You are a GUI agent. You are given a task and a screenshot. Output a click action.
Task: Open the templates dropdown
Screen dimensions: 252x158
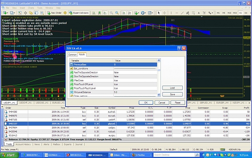click(x=150, y=13)
